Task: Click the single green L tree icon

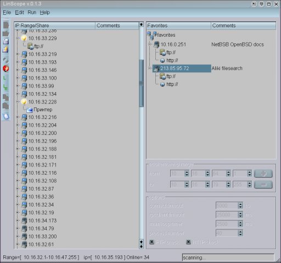Action: click(x=5, y=78)
